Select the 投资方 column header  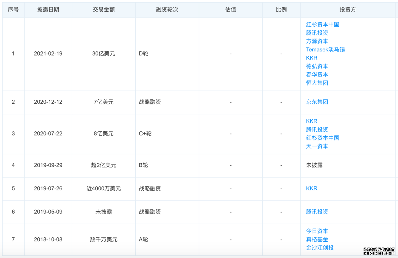click(348, 10)
